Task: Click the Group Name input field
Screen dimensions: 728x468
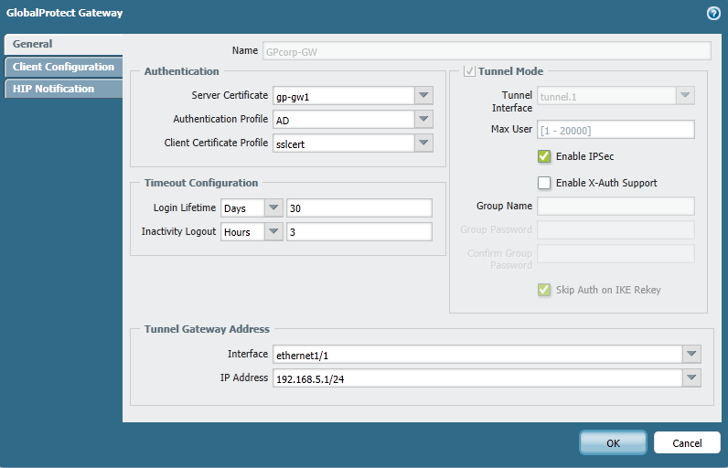Action: (616, 206)
